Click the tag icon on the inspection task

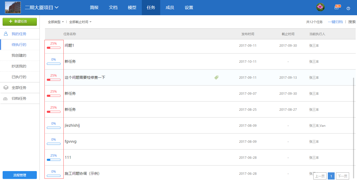point(216,77)
